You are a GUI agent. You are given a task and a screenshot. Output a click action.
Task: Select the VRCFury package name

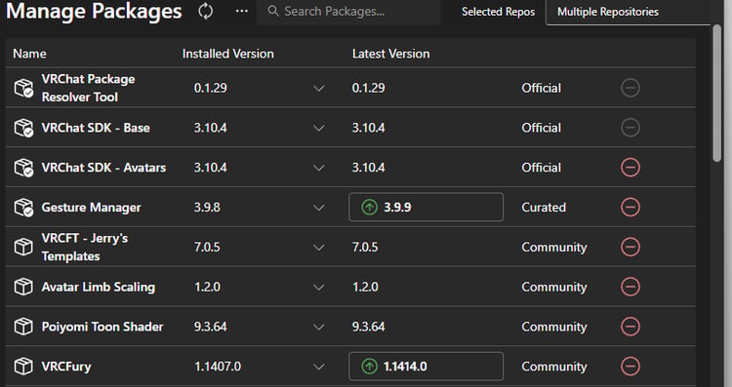tap(65, 367)
